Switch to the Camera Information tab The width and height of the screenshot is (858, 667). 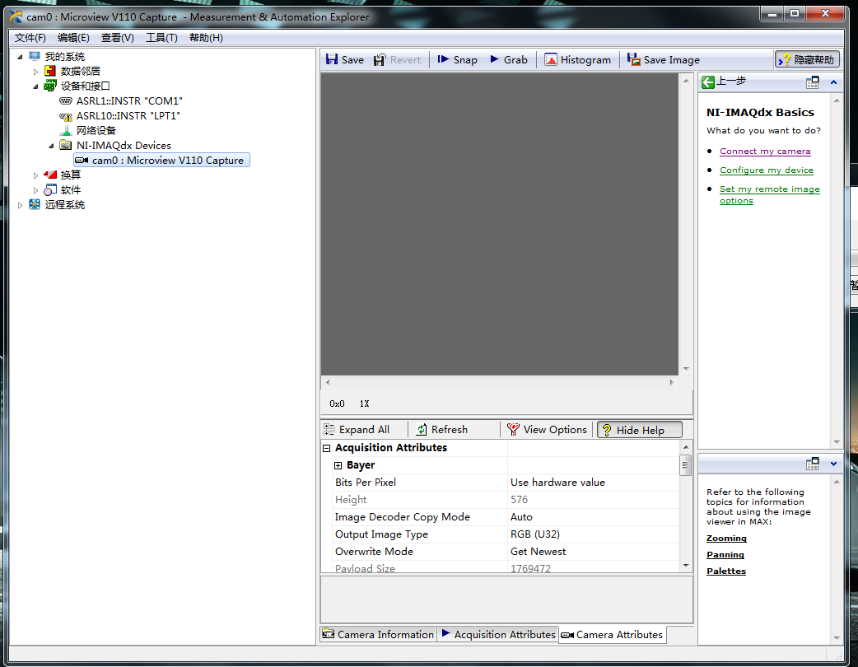pos(377,634)
